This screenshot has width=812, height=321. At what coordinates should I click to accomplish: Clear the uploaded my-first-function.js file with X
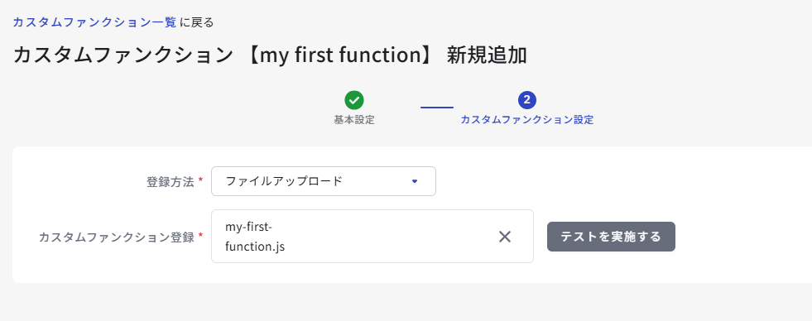point(504,237)
